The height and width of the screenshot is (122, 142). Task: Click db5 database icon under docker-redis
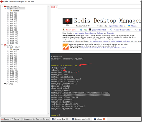pos(8,21)
